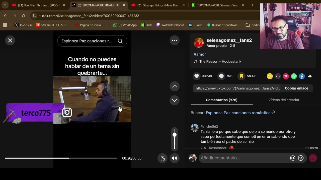Seek within the video progress bar
Screen dimensions: 321x180
[x=61, y=158]
